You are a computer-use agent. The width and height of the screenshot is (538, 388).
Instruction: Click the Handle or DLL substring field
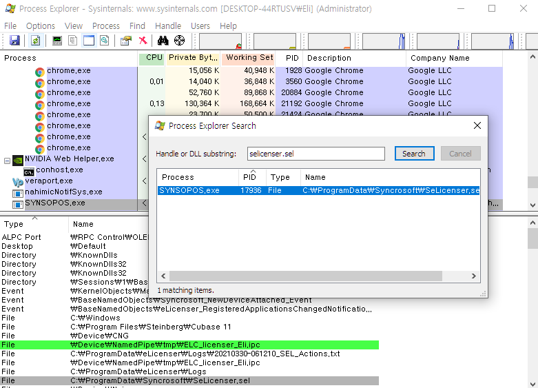coord(315,154)
